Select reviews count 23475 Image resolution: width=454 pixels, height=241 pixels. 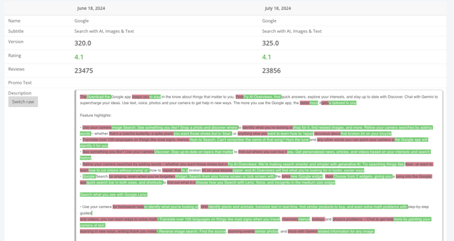point(84,71)
